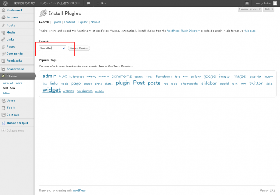This screenshot has height=195, width=280.
Task: Open the comments bubble in admin bar
Action: [88, 3]
